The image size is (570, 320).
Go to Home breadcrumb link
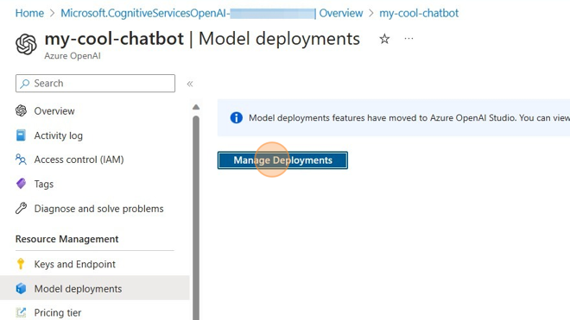coord(29,13)
